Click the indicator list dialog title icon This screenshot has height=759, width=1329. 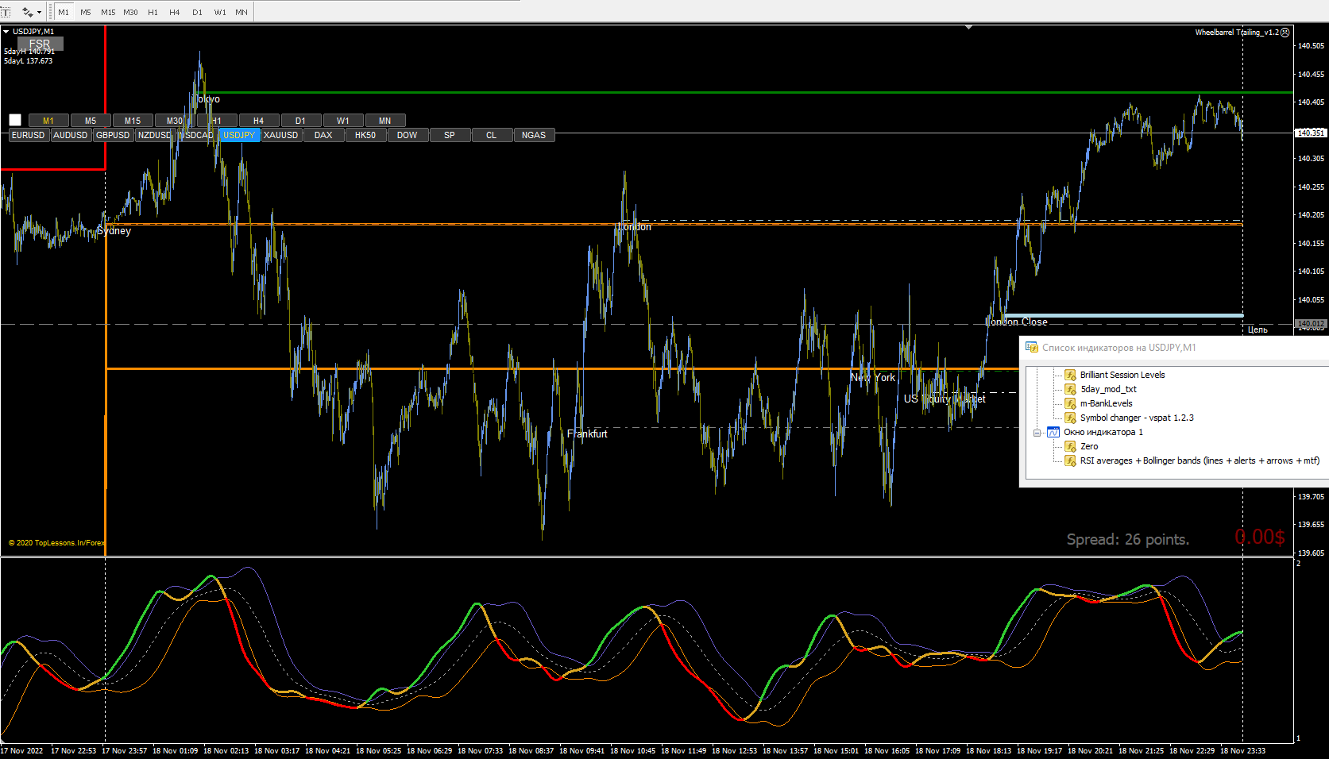[1032, 347]
